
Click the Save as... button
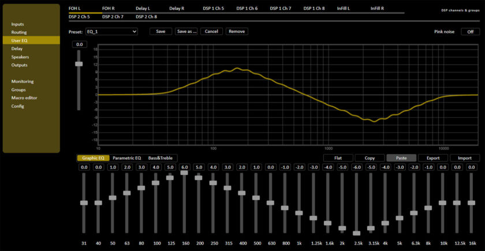186,32
